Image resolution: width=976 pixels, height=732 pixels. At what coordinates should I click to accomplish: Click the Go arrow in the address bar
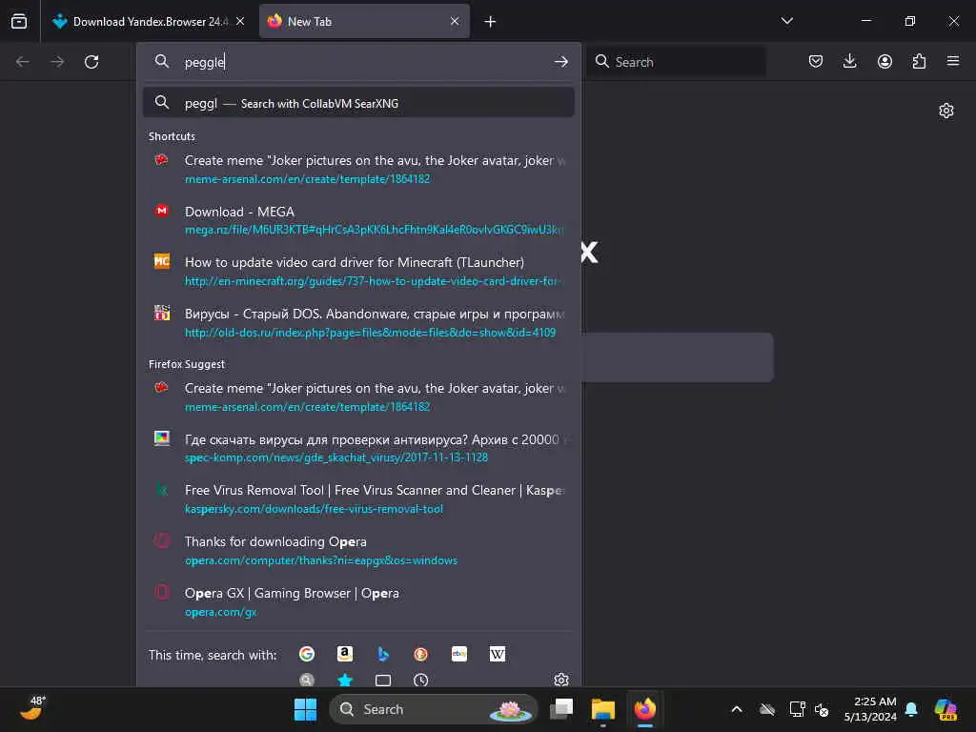(560, 62)
